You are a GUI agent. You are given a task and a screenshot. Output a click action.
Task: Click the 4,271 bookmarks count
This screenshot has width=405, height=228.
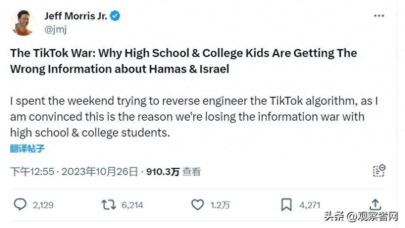(309, 205)
